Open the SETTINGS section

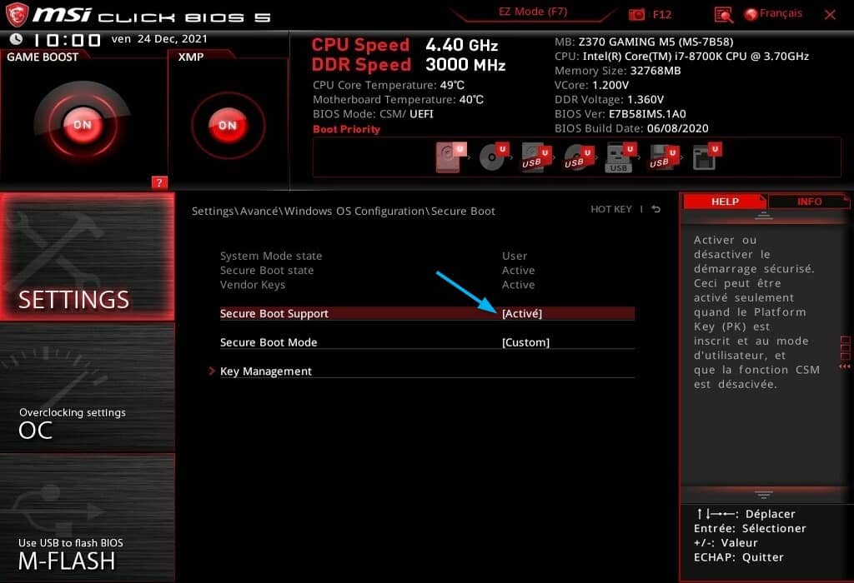point(87,257)
